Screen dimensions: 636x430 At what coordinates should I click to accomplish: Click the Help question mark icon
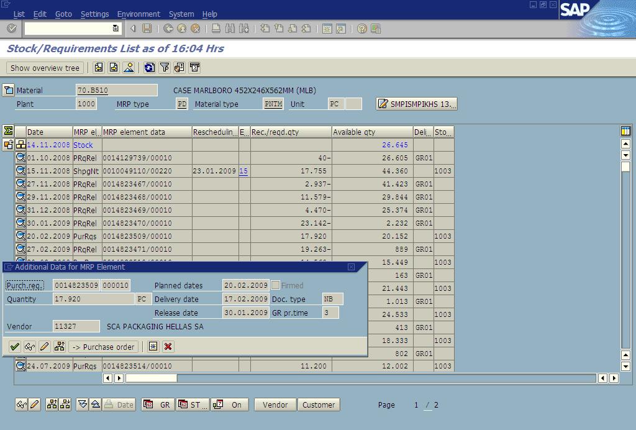tap(362, 29)
